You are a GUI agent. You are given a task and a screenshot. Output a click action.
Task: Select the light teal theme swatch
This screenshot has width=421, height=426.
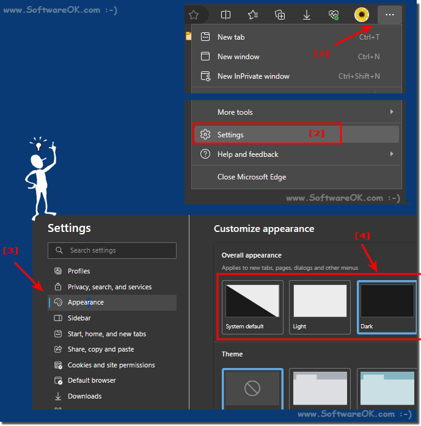[387, 389]
